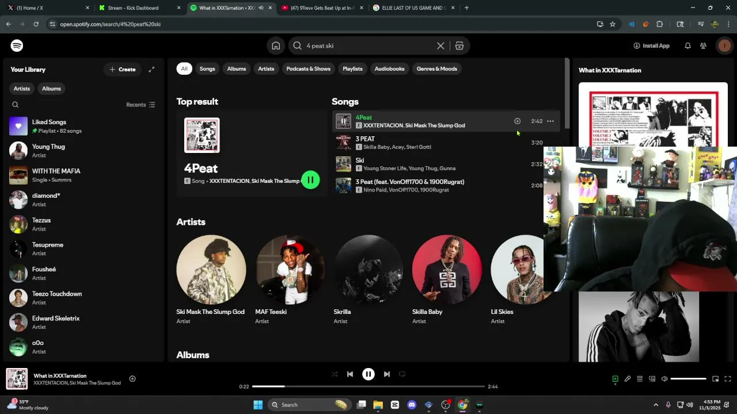Switch to the Audiobooks search filter
Screen dimensions: 737x414
(390, 68)
